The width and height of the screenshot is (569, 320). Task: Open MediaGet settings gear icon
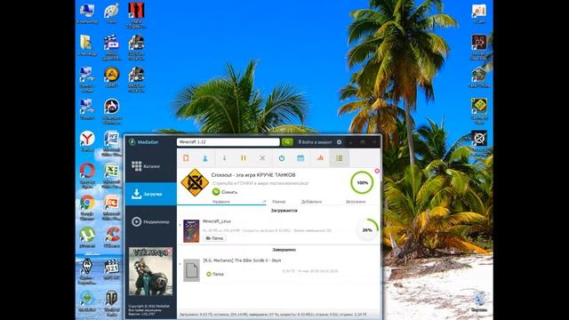tap(340, 142)
